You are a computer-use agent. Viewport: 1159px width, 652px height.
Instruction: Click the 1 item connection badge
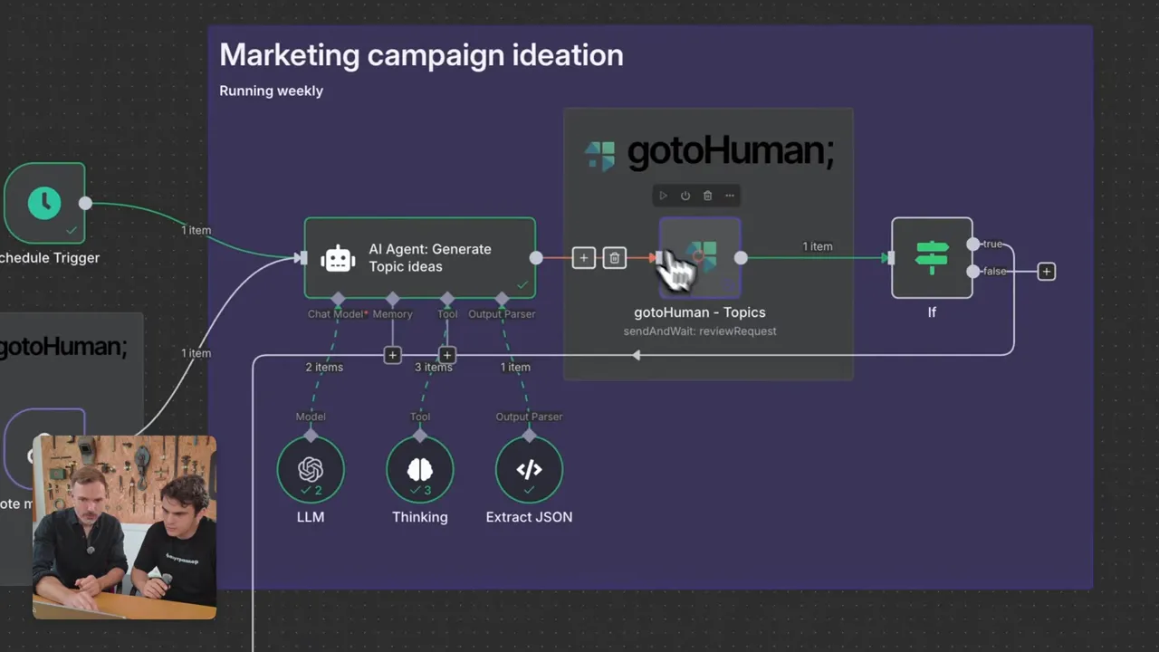(x=817, y=245)
